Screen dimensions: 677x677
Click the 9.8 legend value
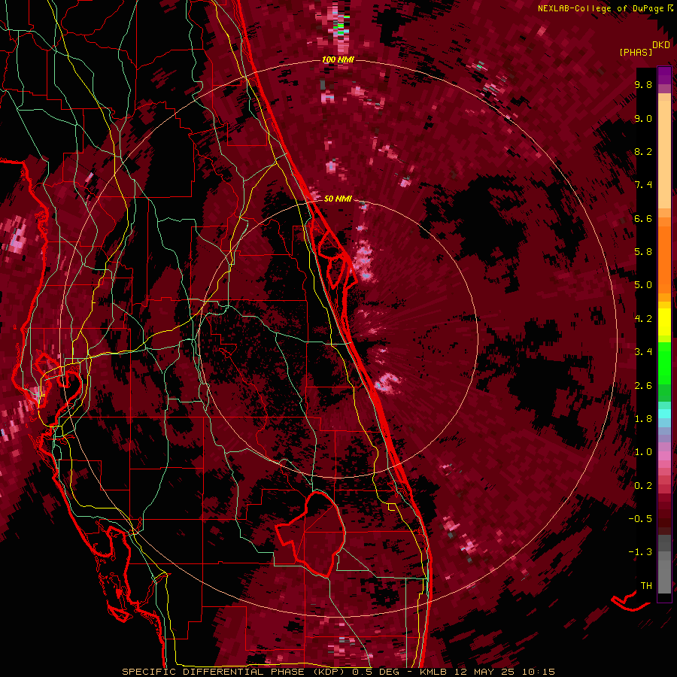pos(643,84)
